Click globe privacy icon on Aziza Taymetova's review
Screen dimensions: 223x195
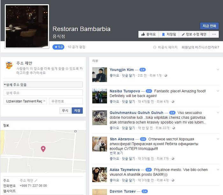pos(173,180)
